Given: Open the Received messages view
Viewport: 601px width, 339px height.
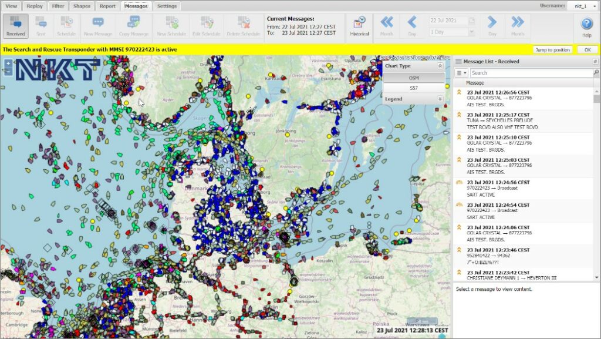Looking at the screenshot, I should [x=16, y=26].
